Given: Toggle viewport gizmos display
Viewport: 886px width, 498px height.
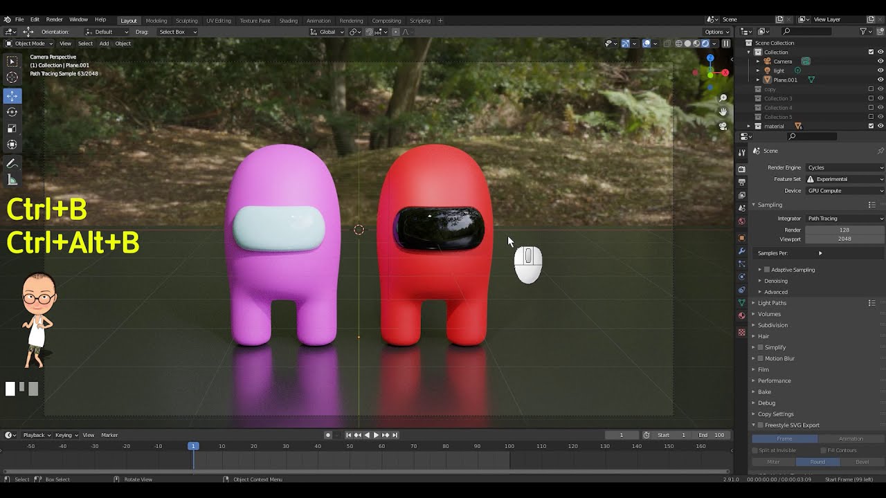Looking at the screenshot, I should [x=625, y=44].
